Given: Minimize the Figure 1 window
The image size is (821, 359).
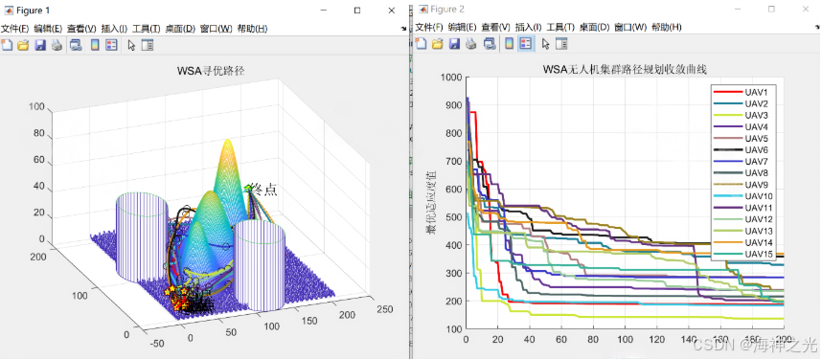Looking at the screenshot, I should 323,10.
